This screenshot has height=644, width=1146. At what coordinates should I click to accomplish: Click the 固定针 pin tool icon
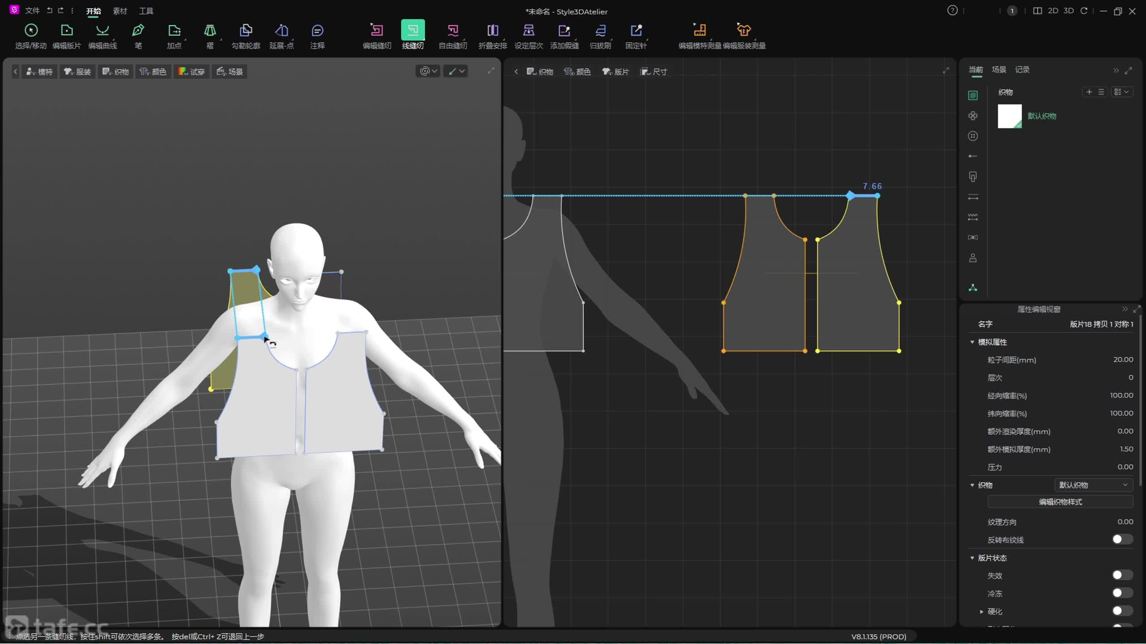pos(636,30)
